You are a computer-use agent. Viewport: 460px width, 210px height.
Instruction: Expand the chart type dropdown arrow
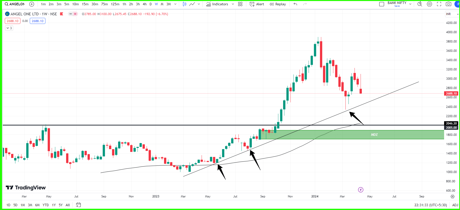199,4
